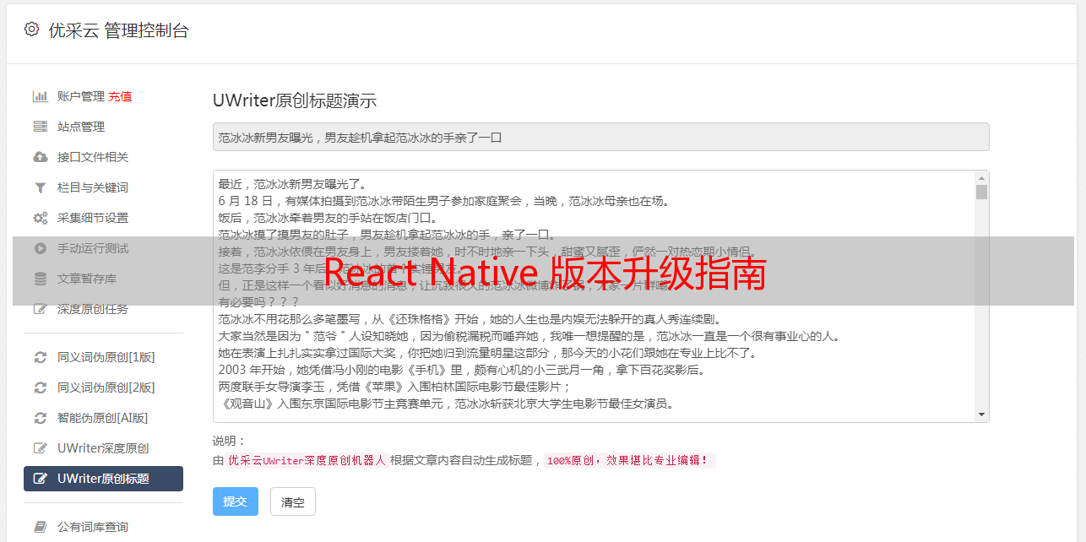Image resolution: width=1086 pixels, height=542 pixels.
Task: Click the server icon for 站点管理
Action: point(40,127)
